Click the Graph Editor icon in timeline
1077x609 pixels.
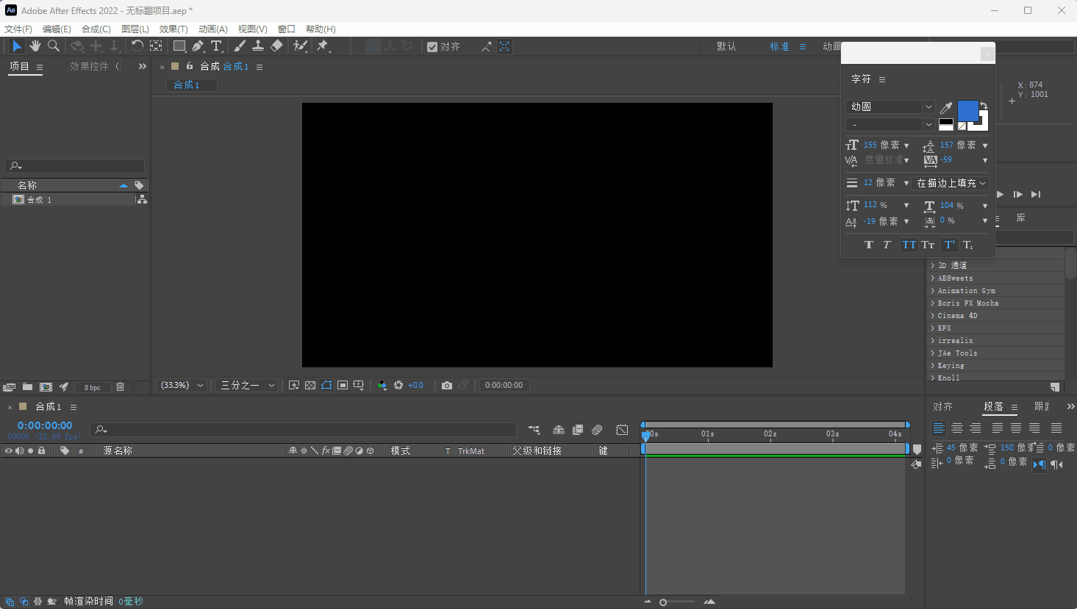coord(622,430)
